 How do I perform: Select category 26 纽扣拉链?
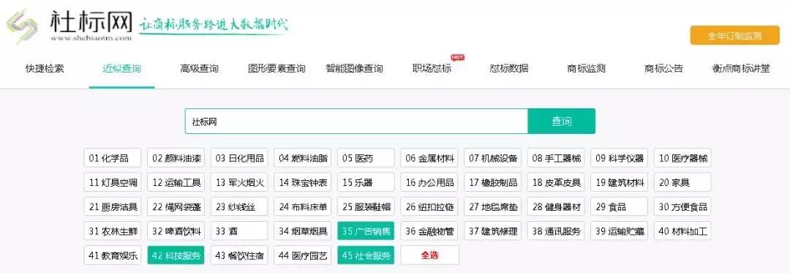click(x=429, y=206)
